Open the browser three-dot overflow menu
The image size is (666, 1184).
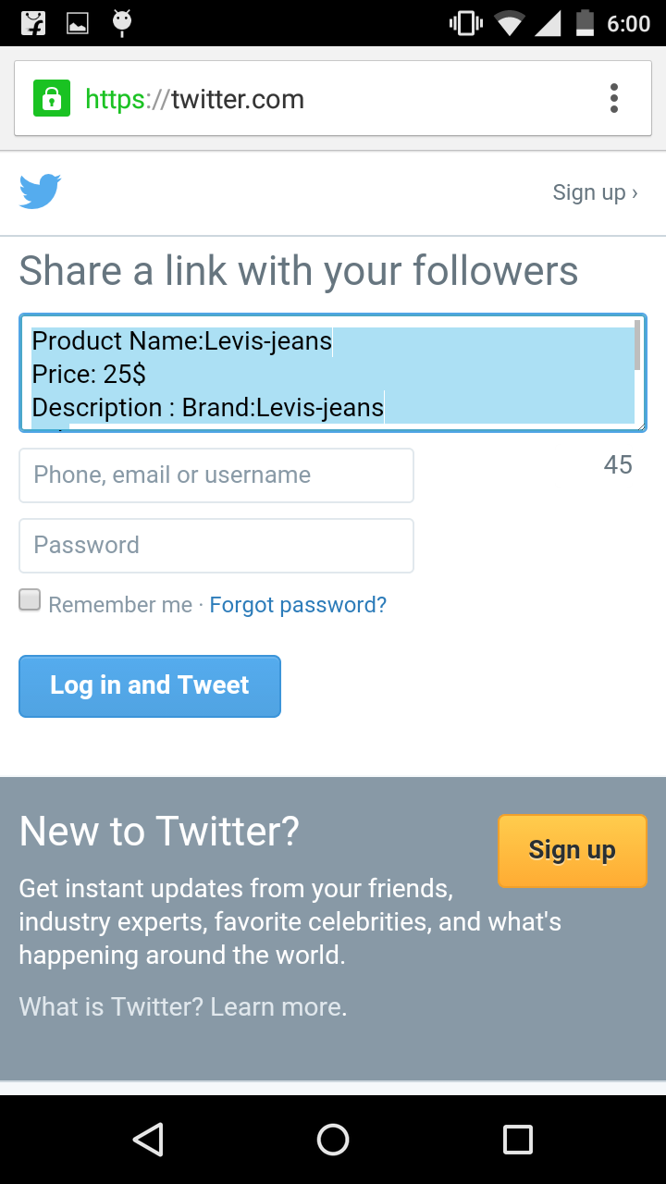click(613, 98)
